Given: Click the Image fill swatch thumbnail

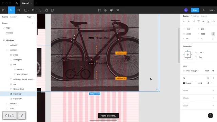Looking at the screenshot, I should coord(184,83).
